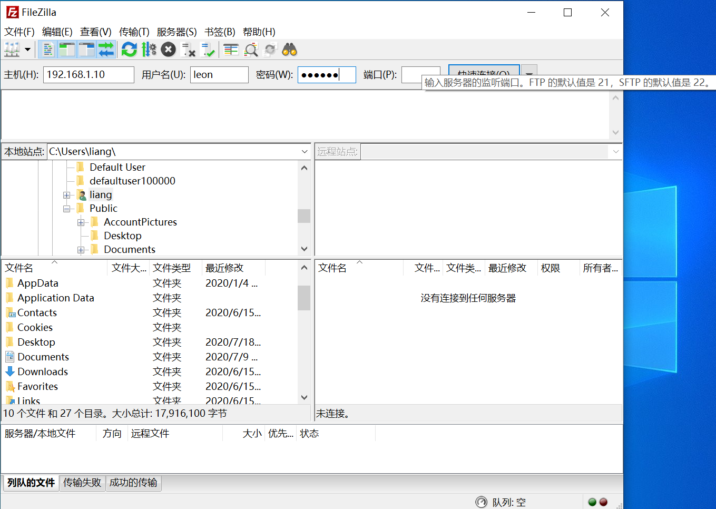Sort remote list by 权限 column
The height and width of the screenshot is (509, 716).
pos(558,268)
